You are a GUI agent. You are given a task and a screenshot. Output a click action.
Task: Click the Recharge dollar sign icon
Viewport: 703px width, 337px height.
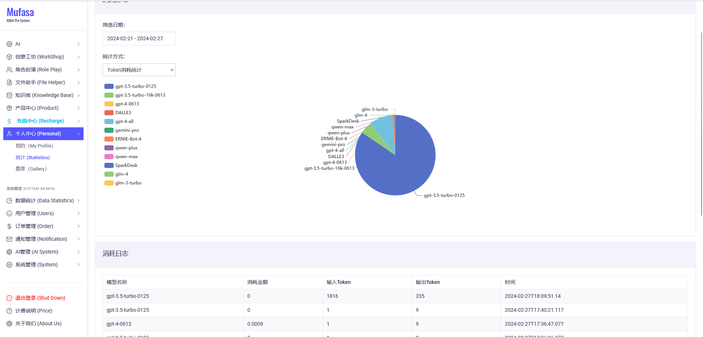10,121
